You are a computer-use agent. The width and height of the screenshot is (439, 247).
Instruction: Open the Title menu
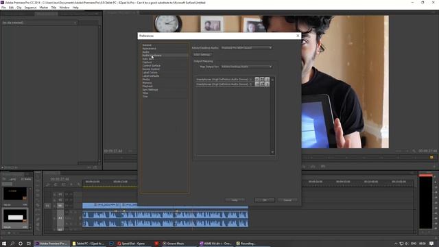(54, 8)
